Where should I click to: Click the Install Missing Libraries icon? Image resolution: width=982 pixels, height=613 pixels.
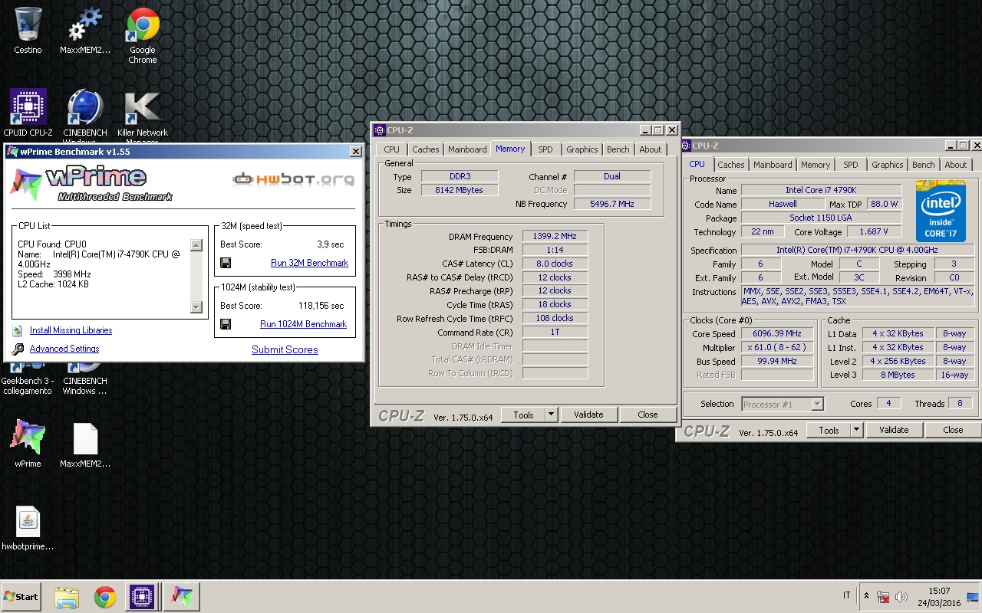[18, 331]
